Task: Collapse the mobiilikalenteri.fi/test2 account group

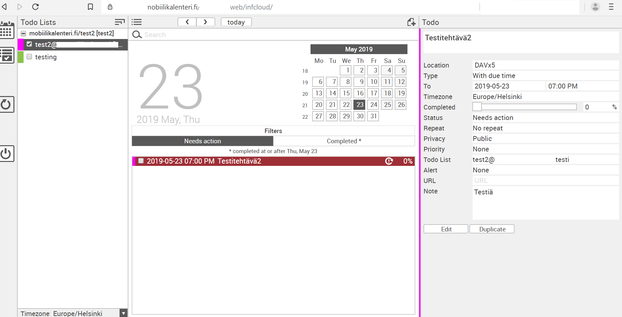Action: pyautogui.click(x=23, y=33)
